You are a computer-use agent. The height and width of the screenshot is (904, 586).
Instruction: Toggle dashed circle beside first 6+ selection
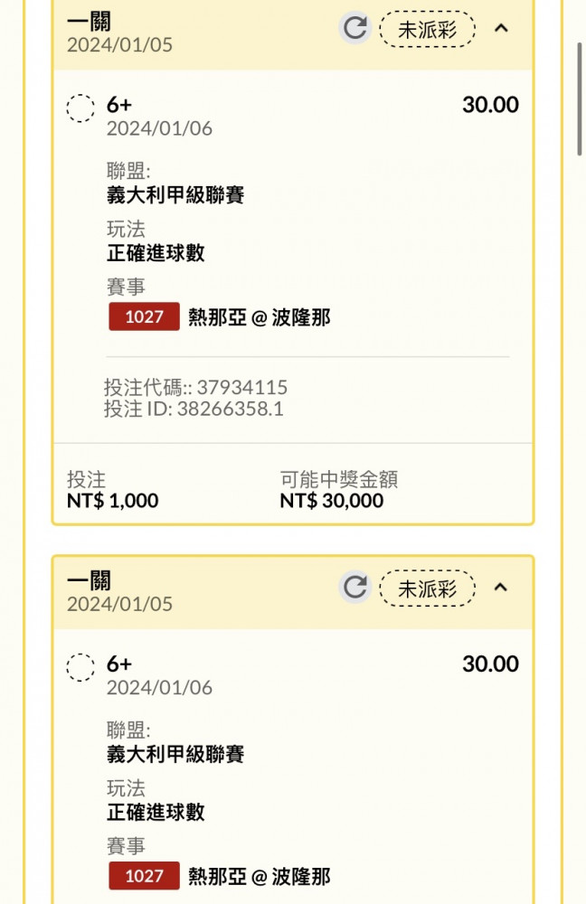80,108
